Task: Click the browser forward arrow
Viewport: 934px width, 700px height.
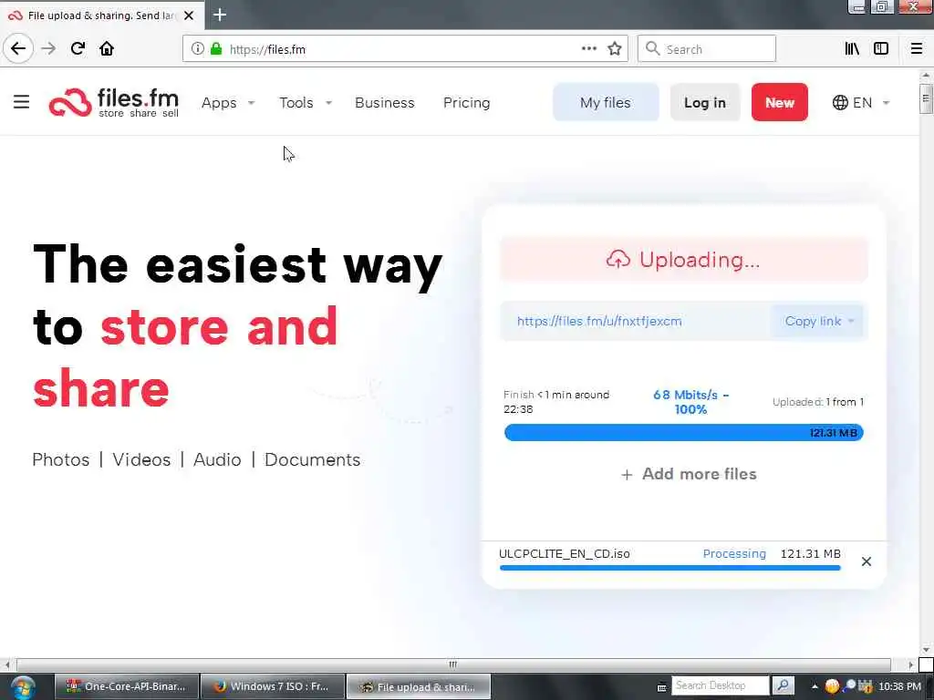Action: 48,48
